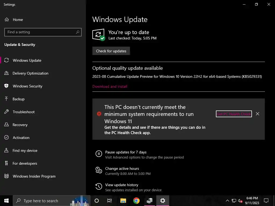The height and width of the screenshot is (206, 275).
Task: Click the Find my device person icon
Action: [6, 150]
